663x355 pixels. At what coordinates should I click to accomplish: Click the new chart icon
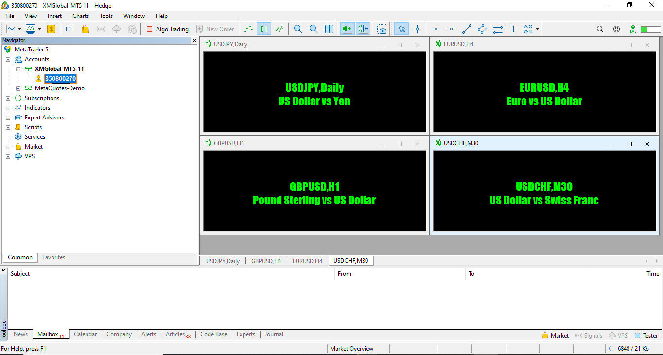[x=11, y=29]
